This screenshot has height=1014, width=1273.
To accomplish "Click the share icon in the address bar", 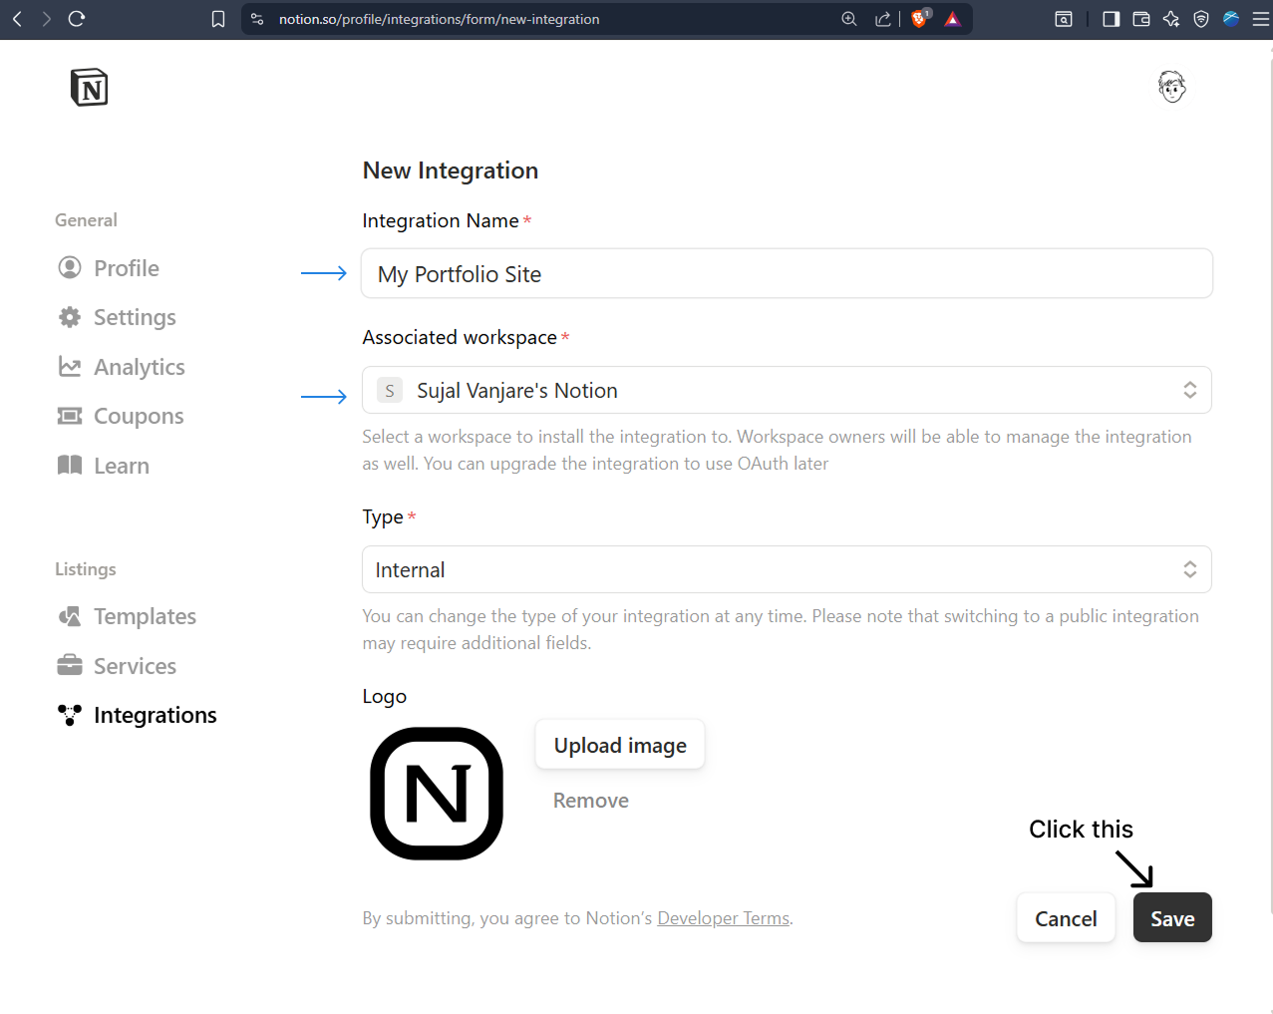I will [883, 19].
